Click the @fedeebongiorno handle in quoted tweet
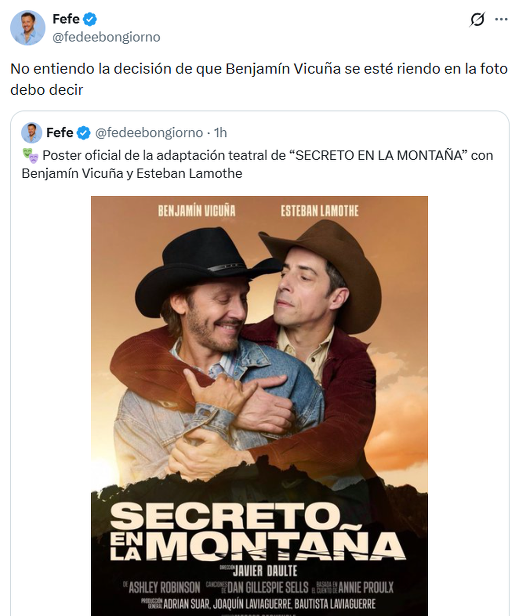 tap(149, 133)
